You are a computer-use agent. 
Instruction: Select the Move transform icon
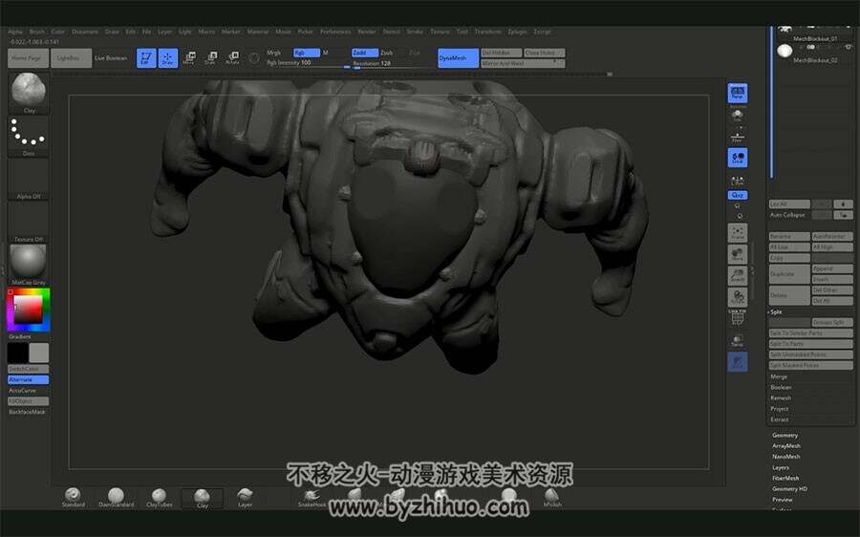(x=189, y=58)
